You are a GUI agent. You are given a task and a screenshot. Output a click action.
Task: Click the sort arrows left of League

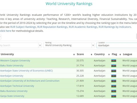coord(120,54)
